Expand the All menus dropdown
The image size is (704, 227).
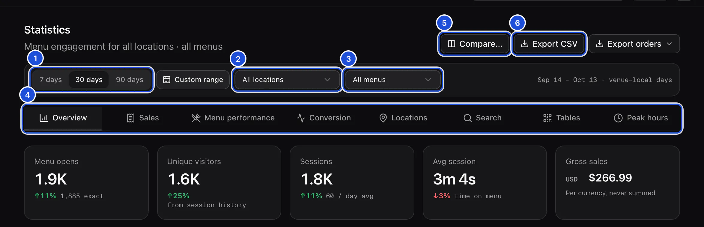[393, 80]
